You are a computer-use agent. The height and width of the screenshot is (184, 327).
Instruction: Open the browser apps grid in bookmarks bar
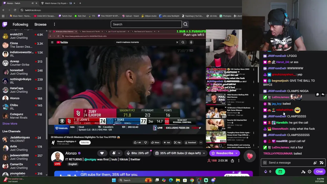3,16
